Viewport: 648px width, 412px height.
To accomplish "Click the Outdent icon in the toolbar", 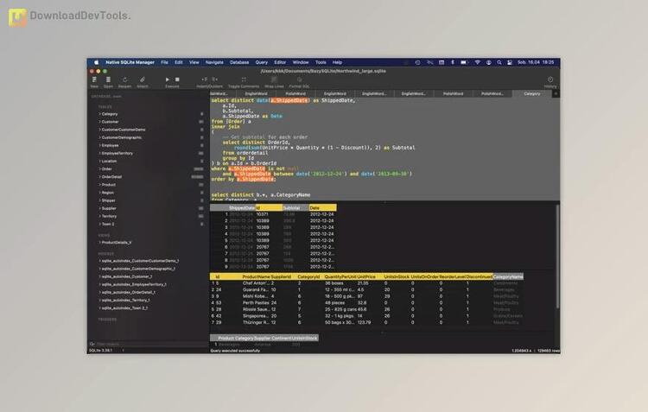I will coord(215,79).
